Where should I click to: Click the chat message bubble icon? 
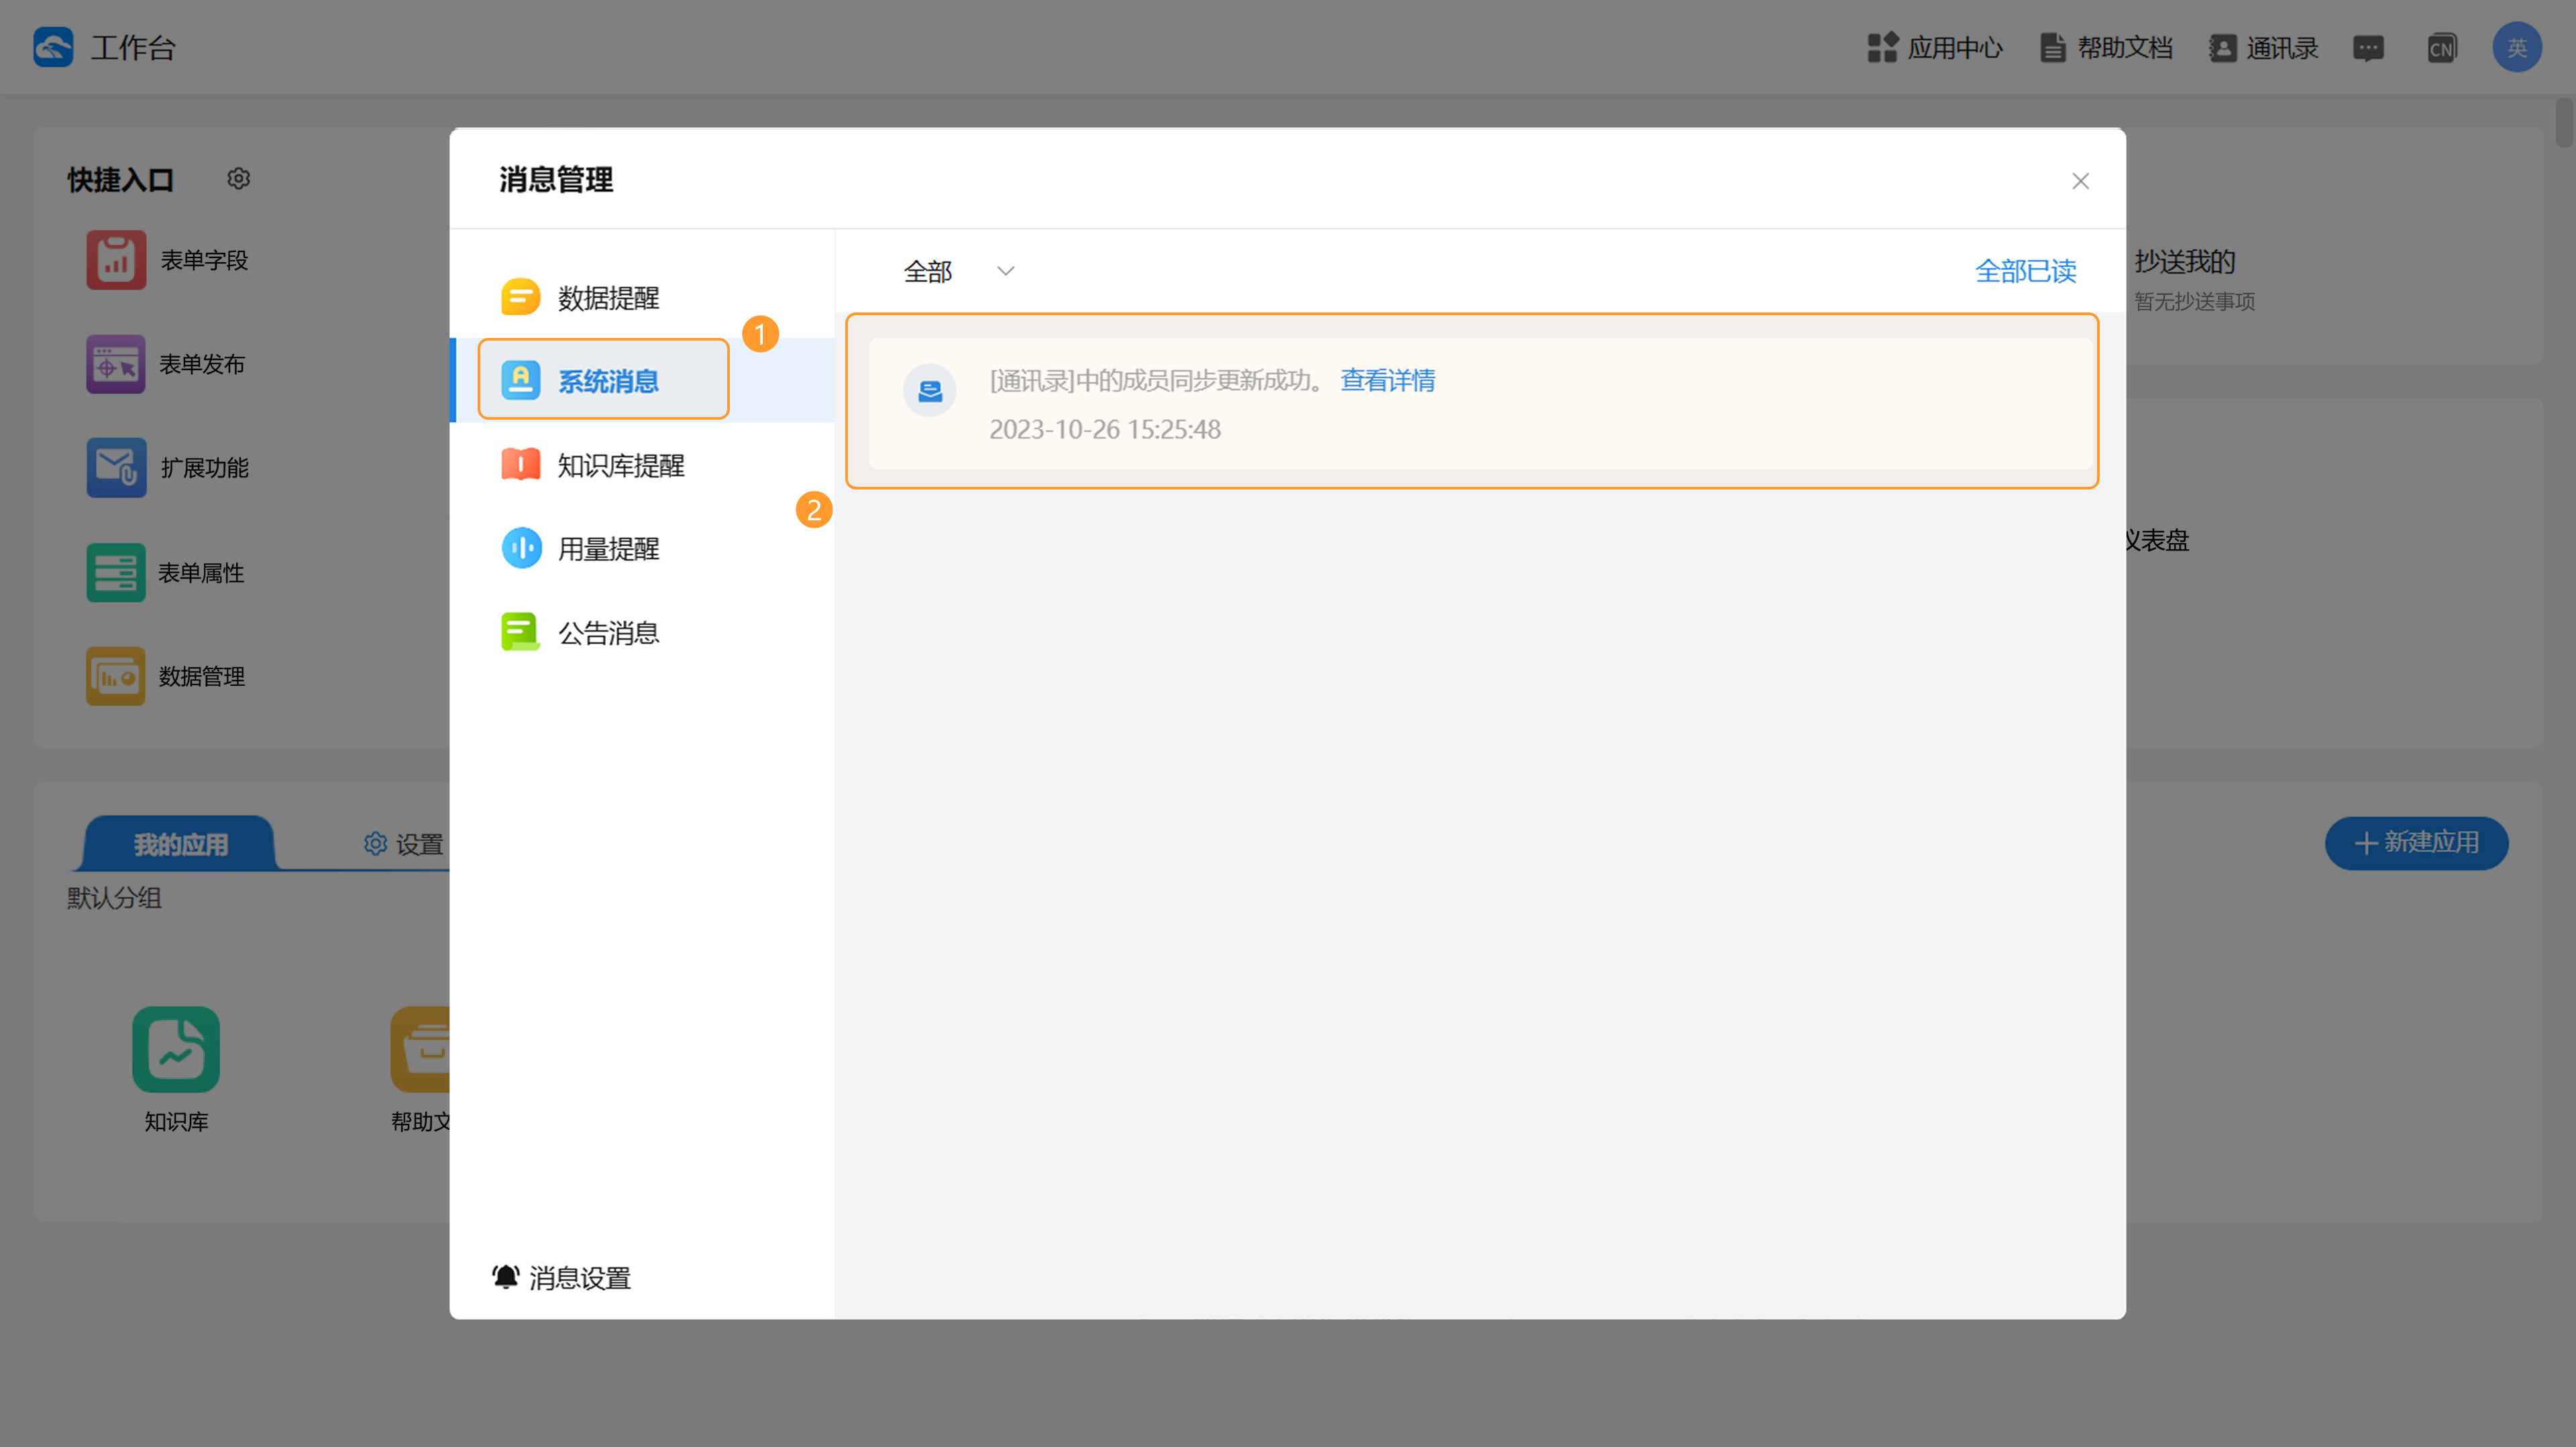pyautogui.click(x=2368, y=48)
